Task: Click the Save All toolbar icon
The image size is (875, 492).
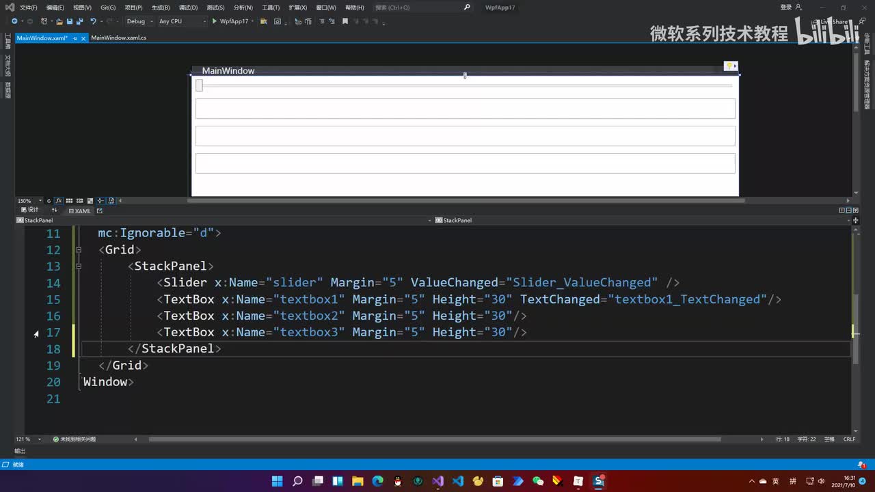Action: [x=79, y=21]
